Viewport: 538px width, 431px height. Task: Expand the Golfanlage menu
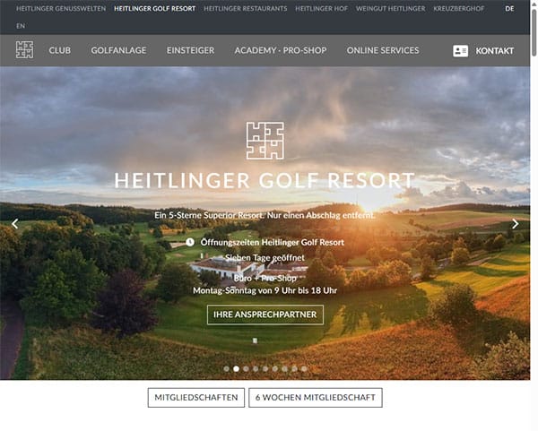[118, 50]
